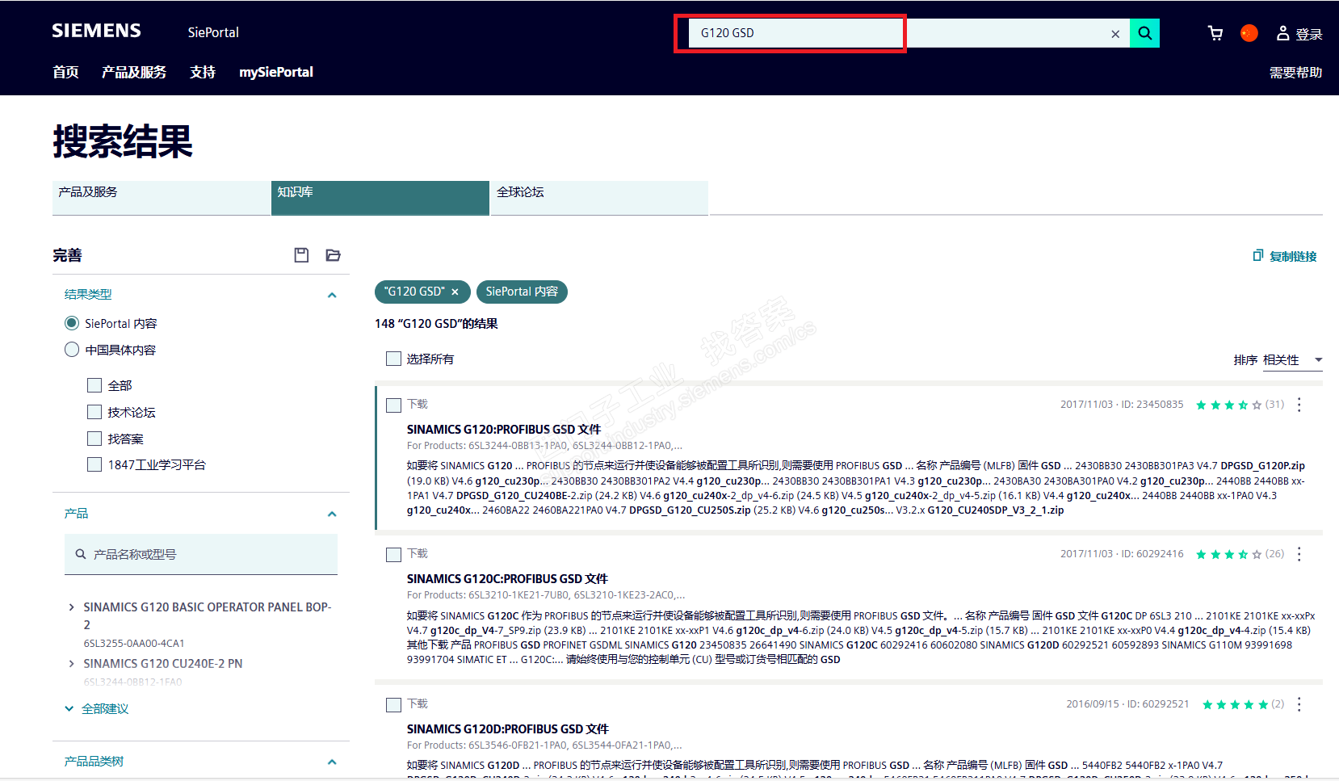This screenshot has width=1339, height=781.
Task: Click the text 2017/11/03 · ID: 60292416
Action: pyautogui.click(x=1122, y=554)
